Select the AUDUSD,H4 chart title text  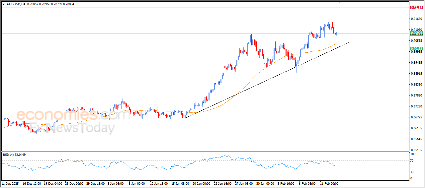[16, 4]
